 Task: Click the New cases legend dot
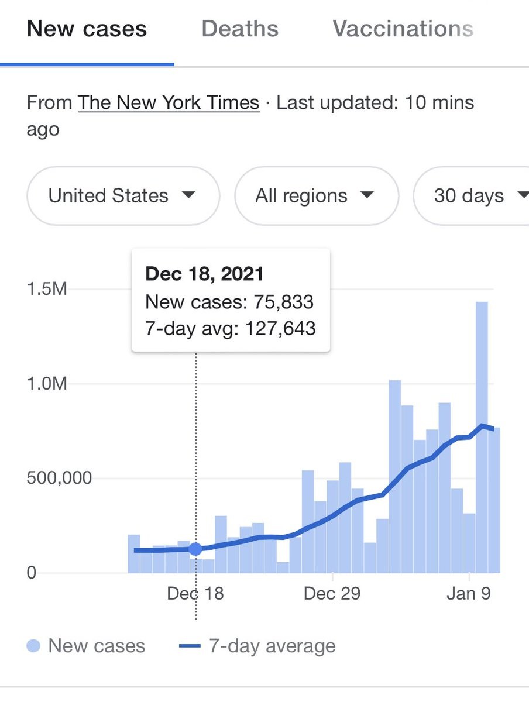[34, 646]
